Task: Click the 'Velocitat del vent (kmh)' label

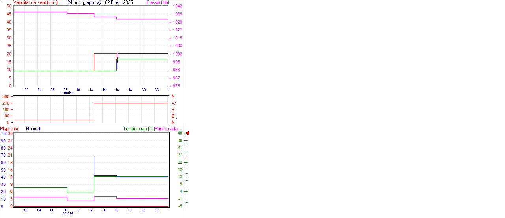Action: click(x=36, y=2)
